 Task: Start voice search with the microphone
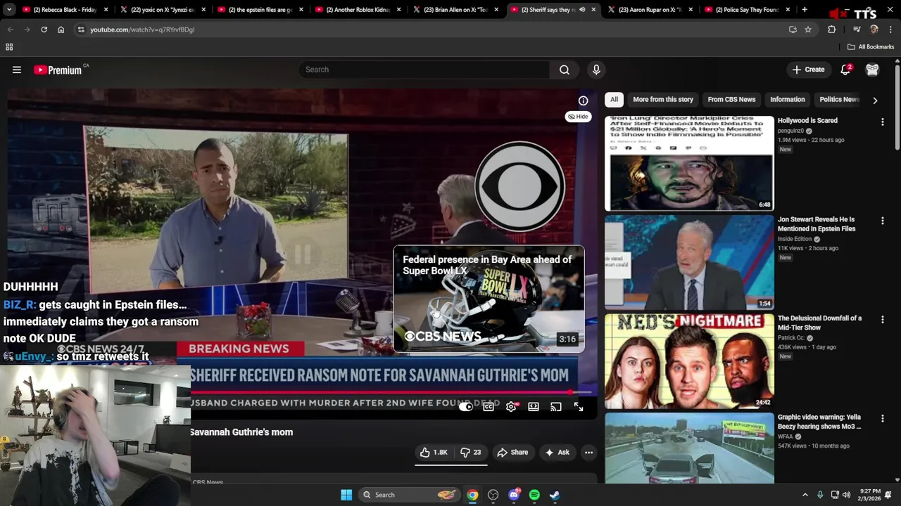click(596, 70)
